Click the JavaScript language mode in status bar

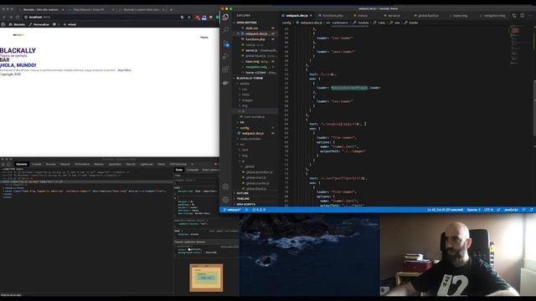511,210
